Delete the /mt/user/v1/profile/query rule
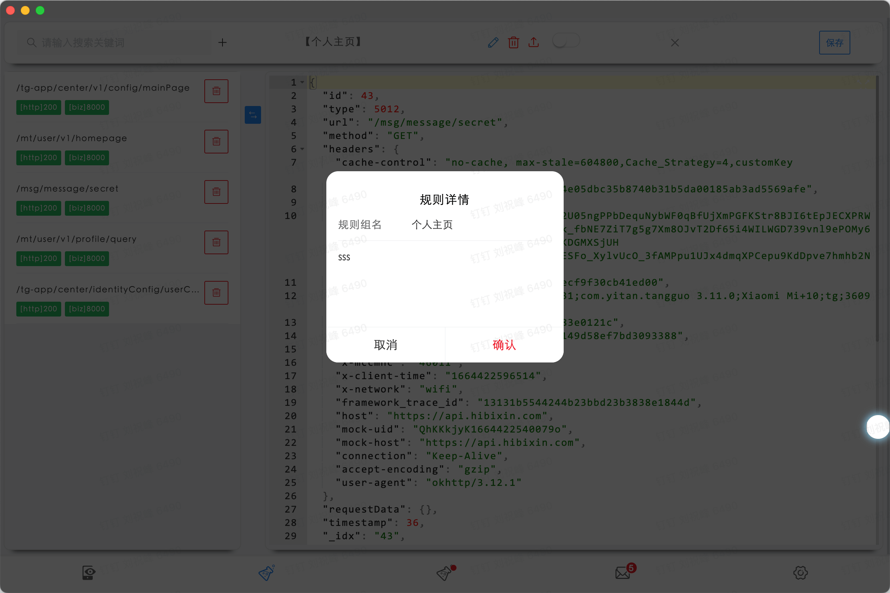 tap(217, 242)
